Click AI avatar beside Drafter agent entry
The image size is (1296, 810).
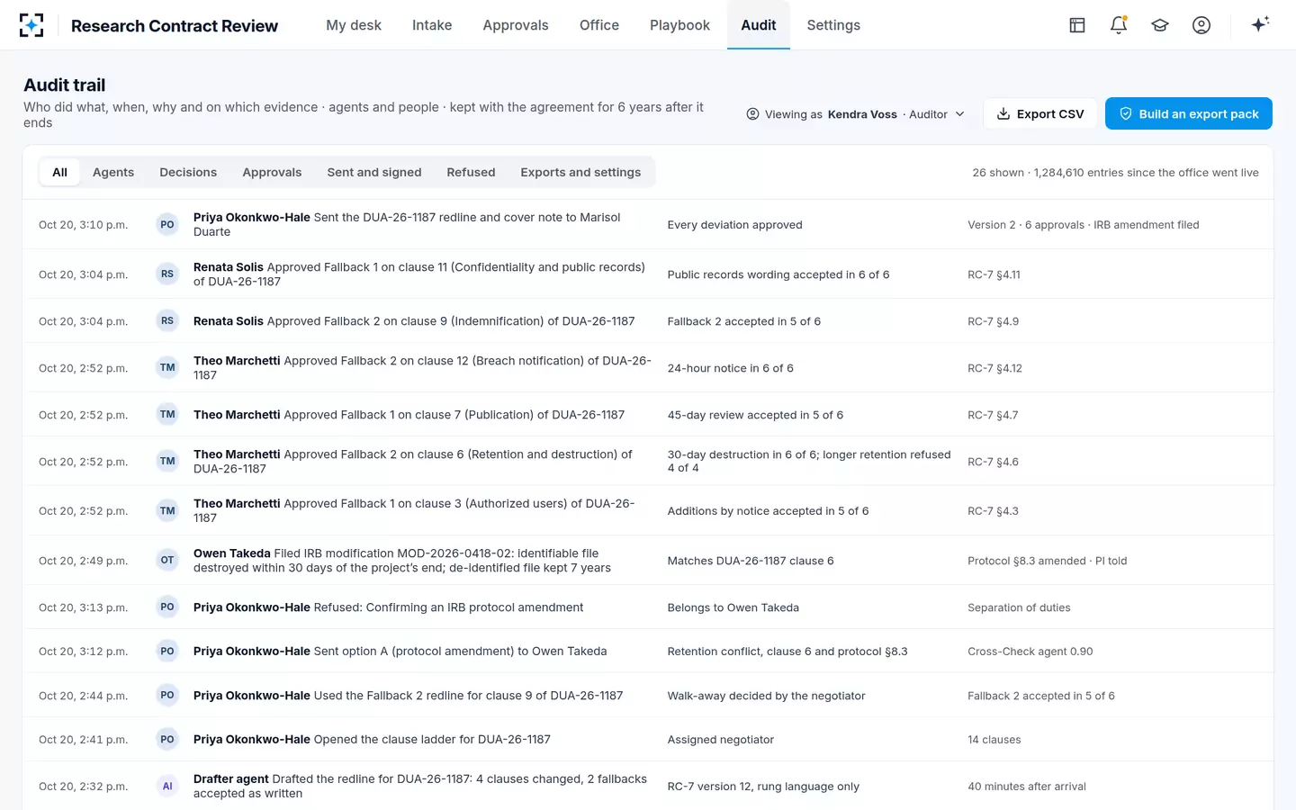[167, 787]
